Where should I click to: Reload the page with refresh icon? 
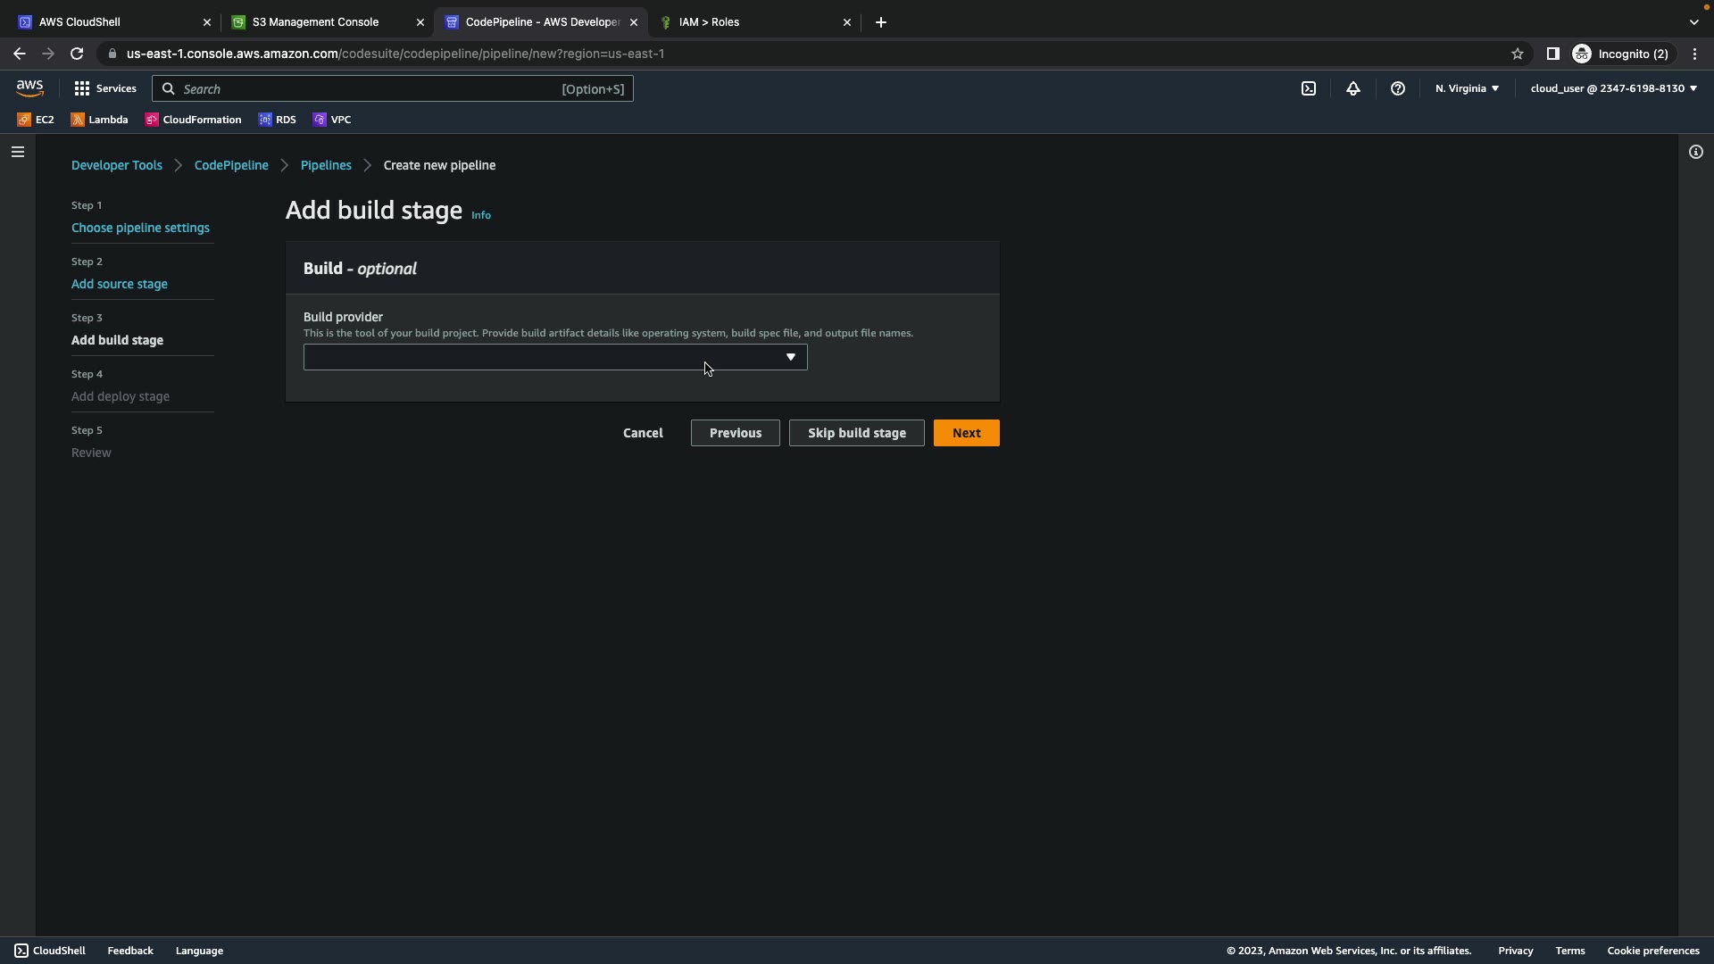(77, 54)
